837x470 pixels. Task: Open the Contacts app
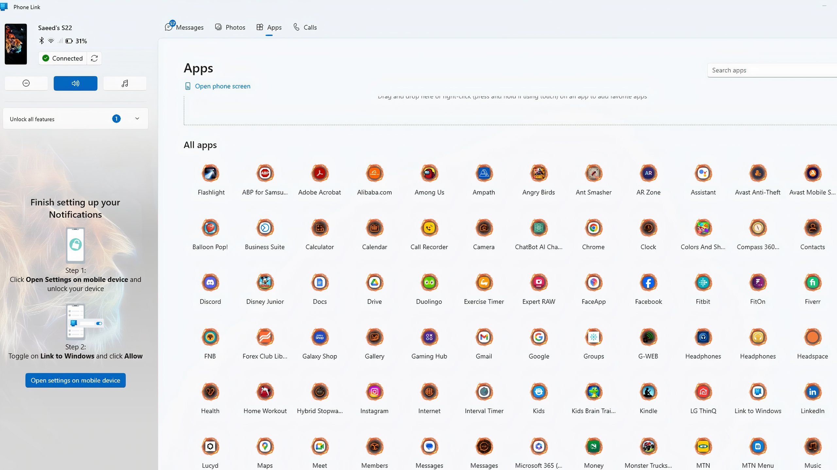tap(812, 228)
